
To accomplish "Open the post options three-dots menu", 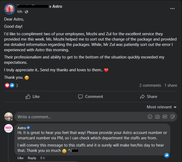I will click(172, 9).
